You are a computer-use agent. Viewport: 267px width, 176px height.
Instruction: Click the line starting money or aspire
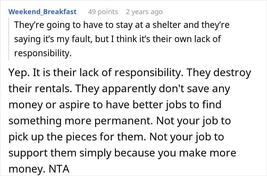click(115, 105)
